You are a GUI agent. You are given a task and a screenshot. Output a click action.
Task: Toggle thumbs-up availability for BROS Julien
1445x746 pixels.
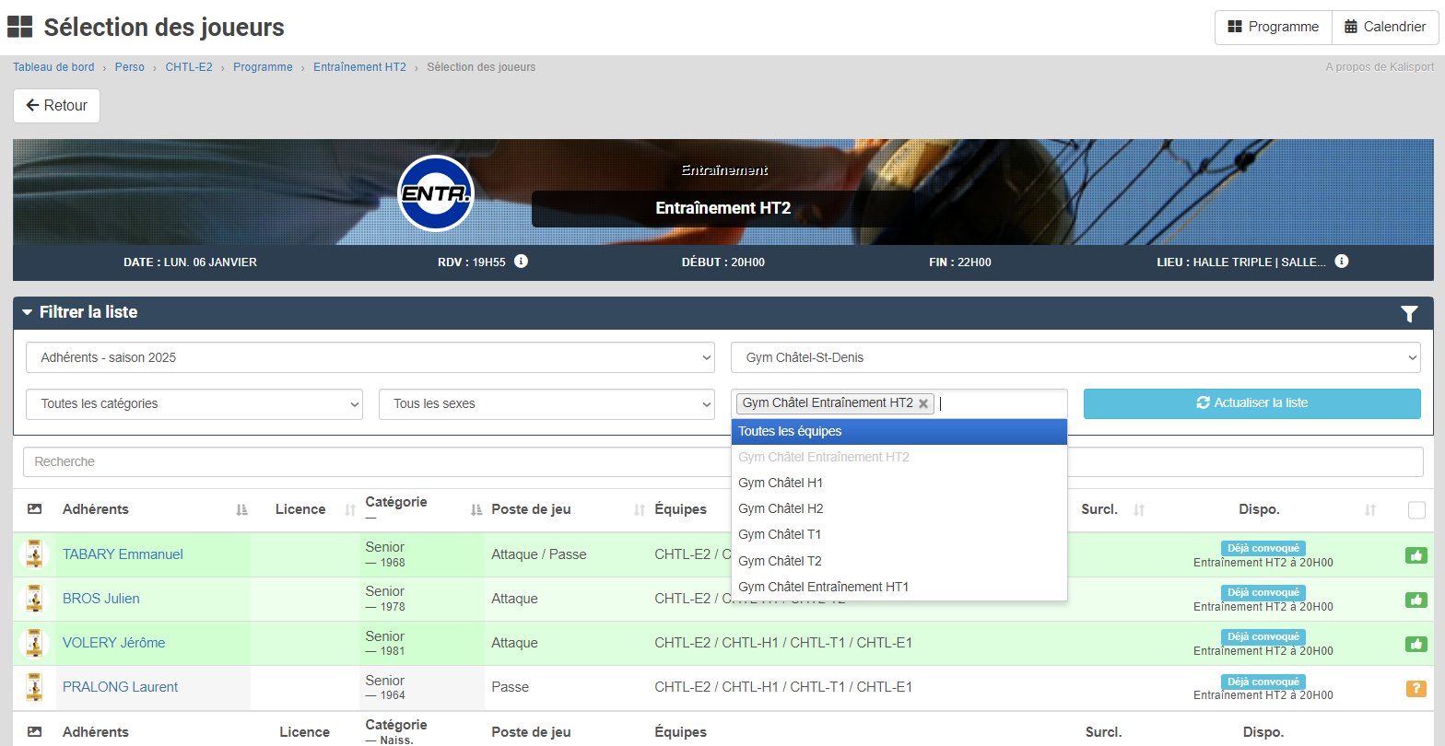pos(1416,600)
